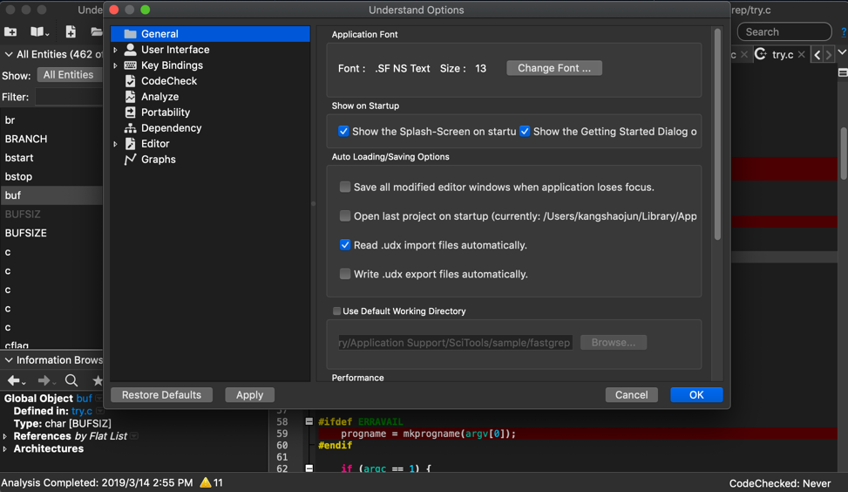Click the new file toolbar icon
The width and height of the screenshot is (848, 492).
coord(71,32)
